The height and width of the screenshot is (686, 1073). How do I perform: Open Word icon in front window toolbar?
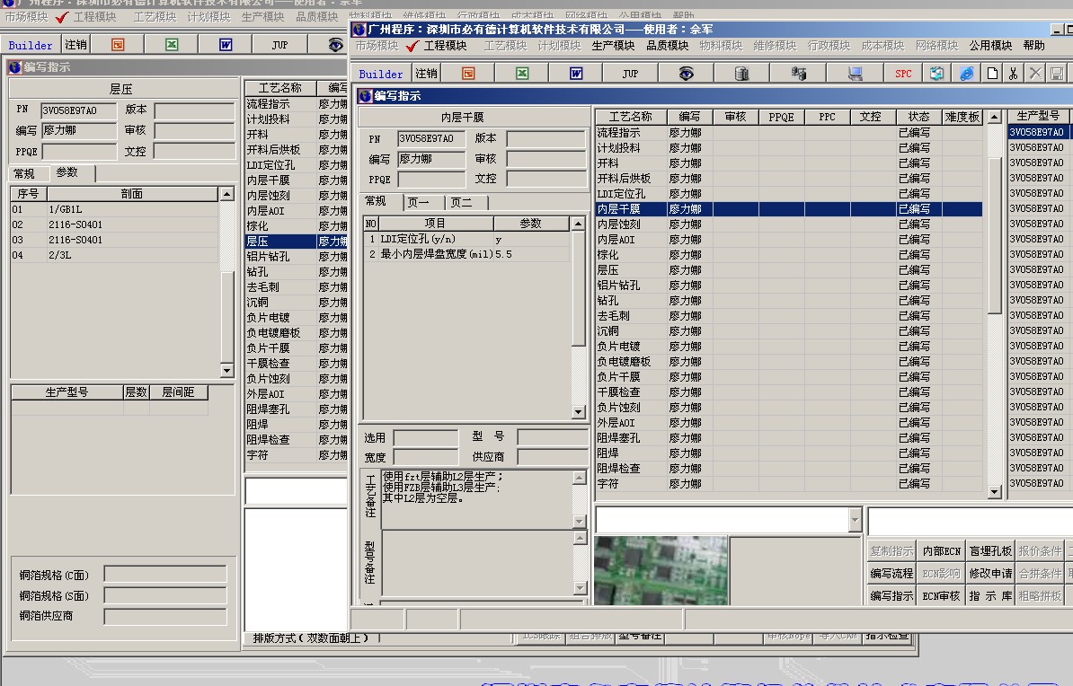coord(576,74)
